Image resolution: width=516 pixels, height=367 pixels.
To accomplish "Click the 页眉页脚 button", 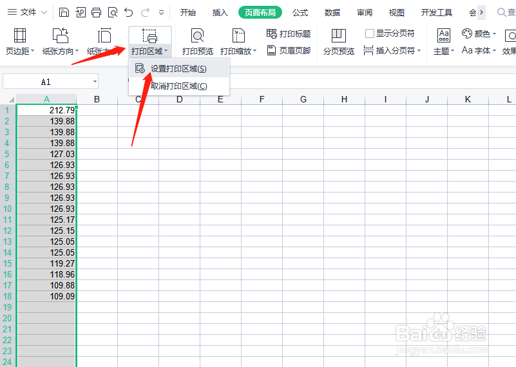I will click(289, 50).
